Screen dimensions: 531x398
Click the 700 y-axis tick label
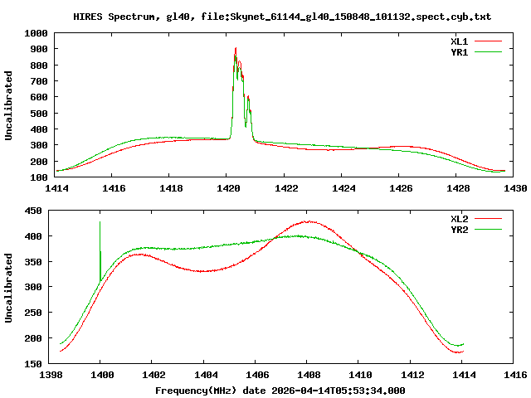pos(39,81)
